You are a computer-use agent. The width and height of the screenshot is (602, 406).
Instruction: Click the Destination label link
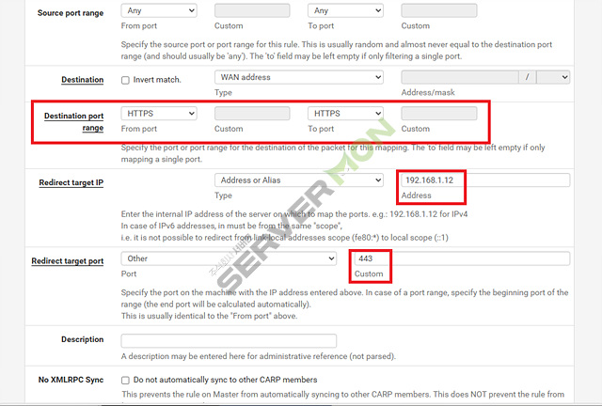[x=83, y=80]
